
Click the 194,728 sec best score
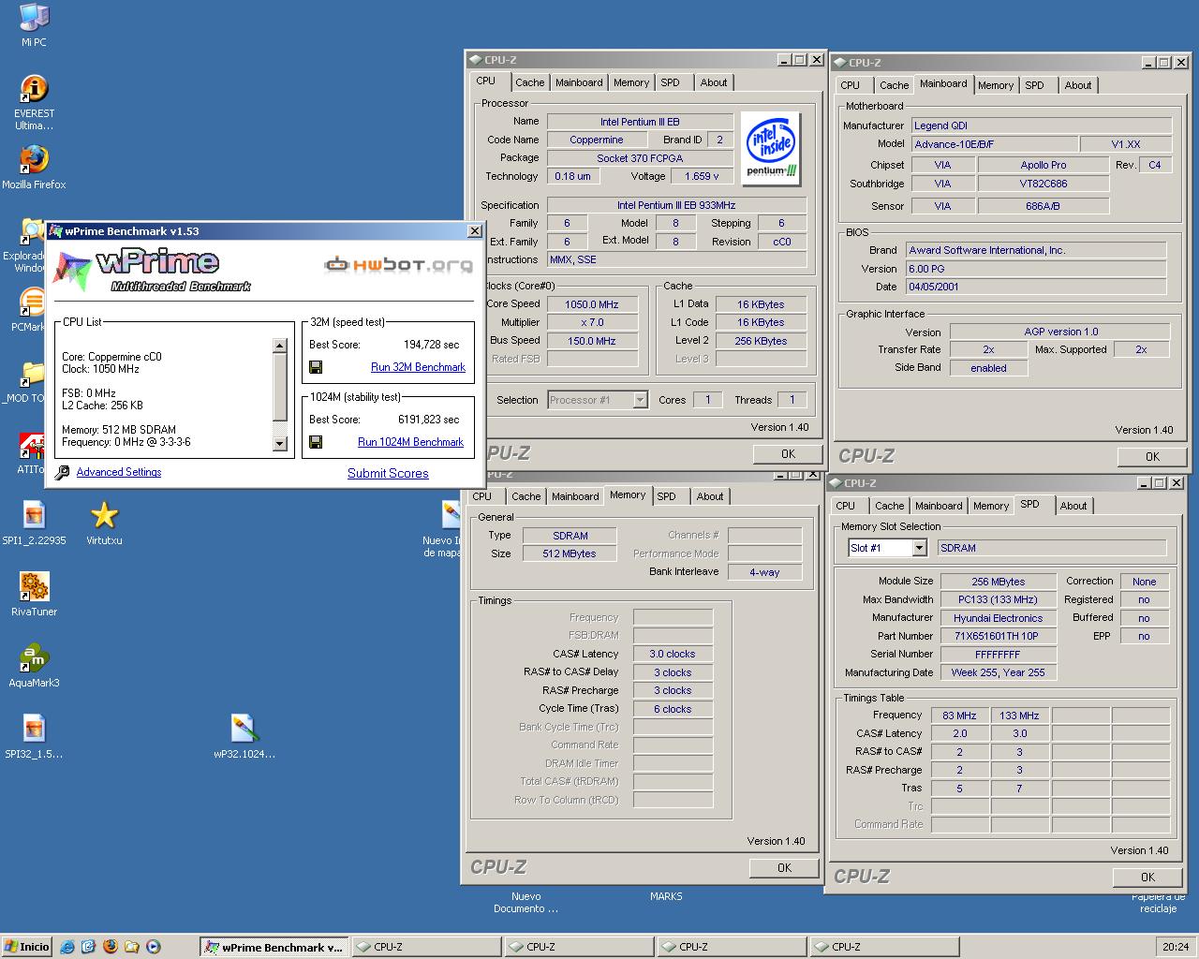pyautogui.click(x=431, y=345)
